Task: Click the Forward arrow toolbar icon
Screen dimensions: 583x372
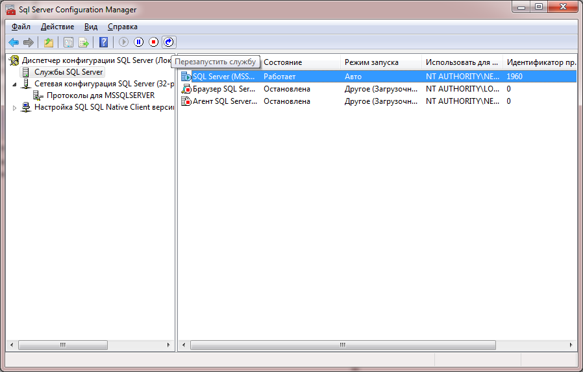Action: click(29, 42)
